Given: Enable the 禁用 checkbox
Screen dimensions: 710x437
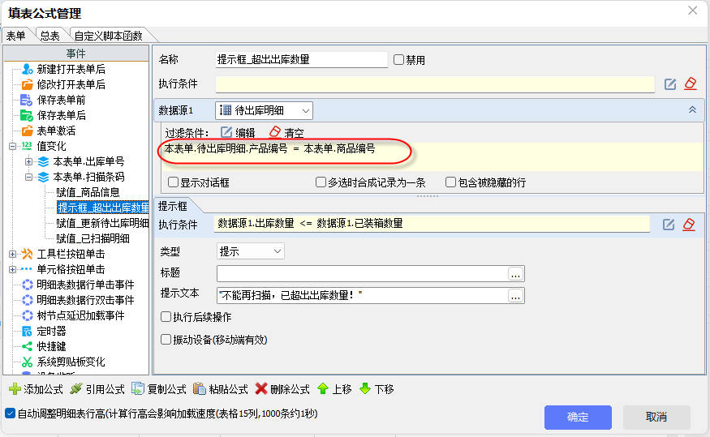Looking at the screenshot, I should coord(398,60).
